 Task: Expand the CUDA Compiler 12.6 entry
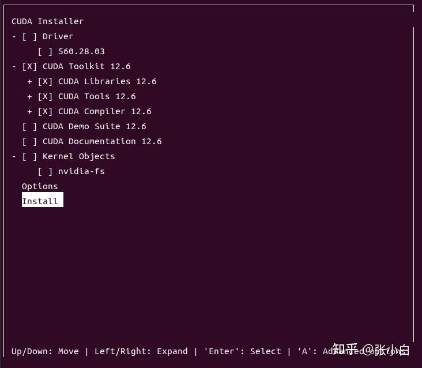pos(29,111)
